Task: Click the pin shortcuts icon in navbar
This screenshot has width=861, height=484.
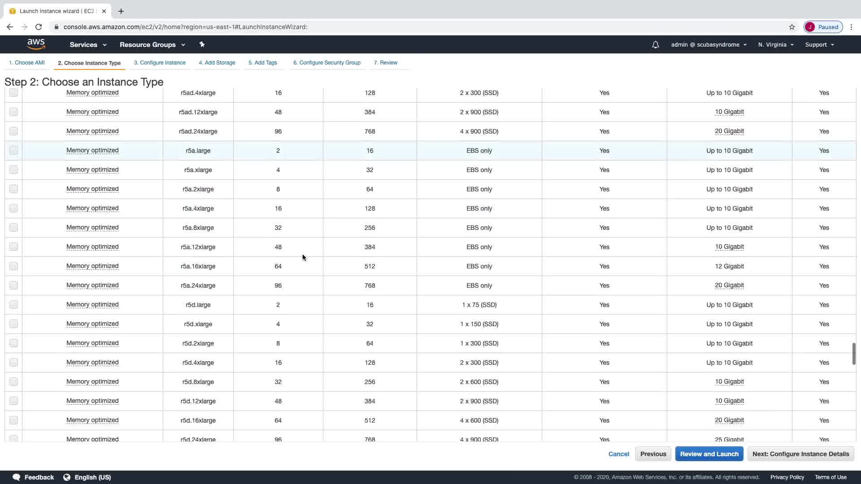Action: 202,44
